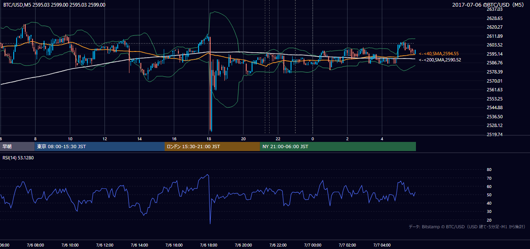
Task: Click the 東京 08:00-15:30 JST session bar
Action: pyautogui.click(x=100, y=146)
